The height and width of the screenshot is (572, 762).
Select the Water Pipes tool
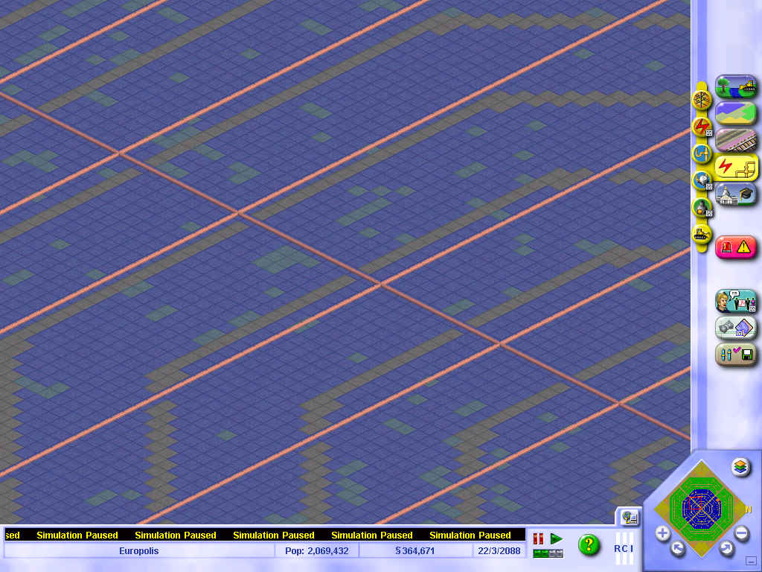[x=702, y=153]
